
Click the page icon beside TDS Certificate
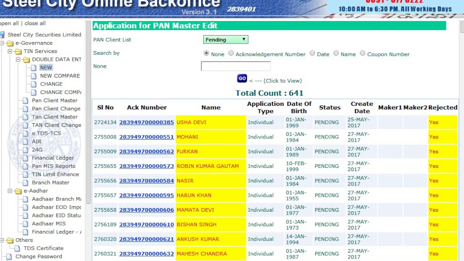17,248
